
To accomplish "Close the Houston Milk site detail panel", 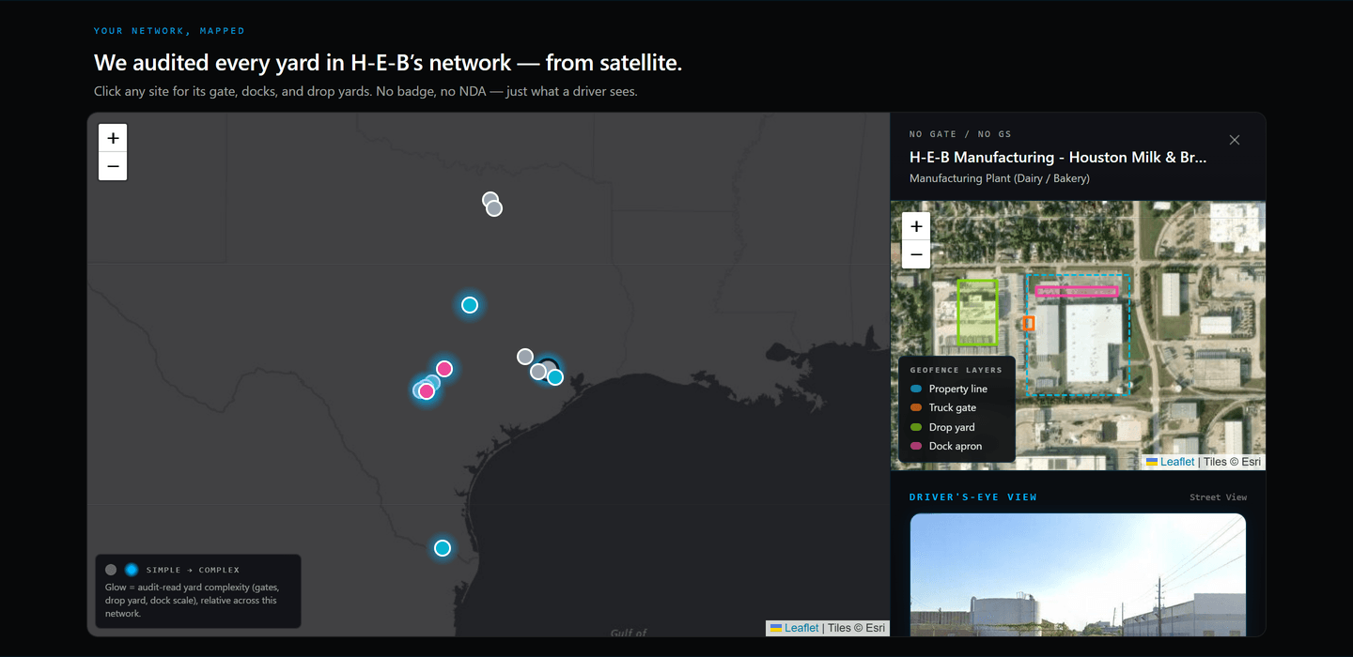I will pyautogui.click(x=1235, y=140).
